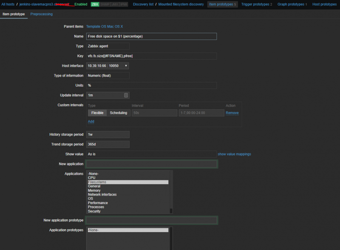Choose -None- in Application prototypes list
The height and width of the screenshot is (250, 340).
pos(127,230)
